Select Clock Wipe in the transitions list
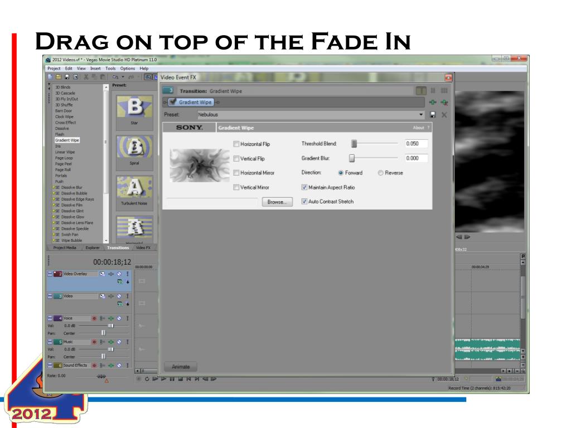The width and height of the screenshot is (571, 428). 65,117
